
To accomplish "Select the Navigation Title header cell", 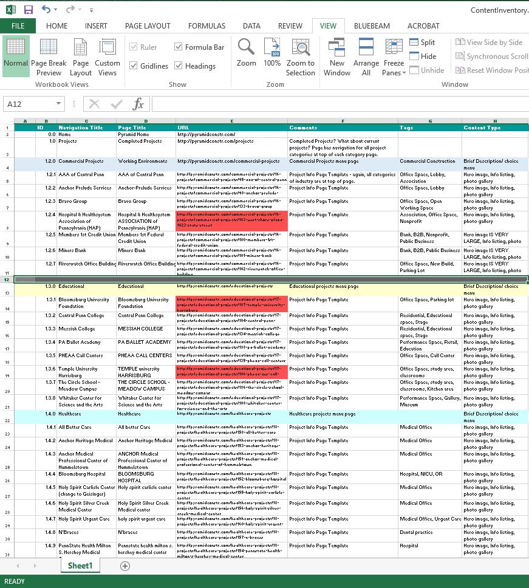I will click(87, 128).
